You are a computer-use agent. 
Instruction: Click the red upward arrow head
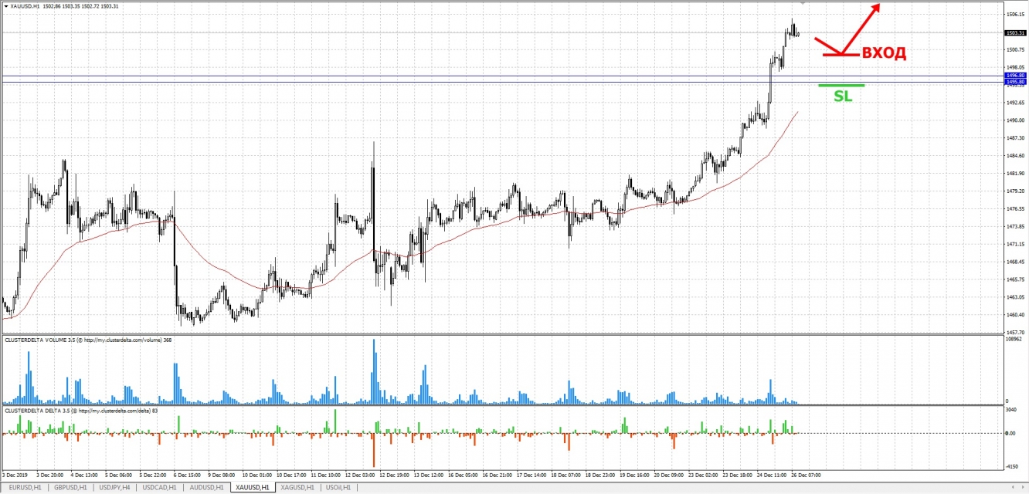pos(875,8)
